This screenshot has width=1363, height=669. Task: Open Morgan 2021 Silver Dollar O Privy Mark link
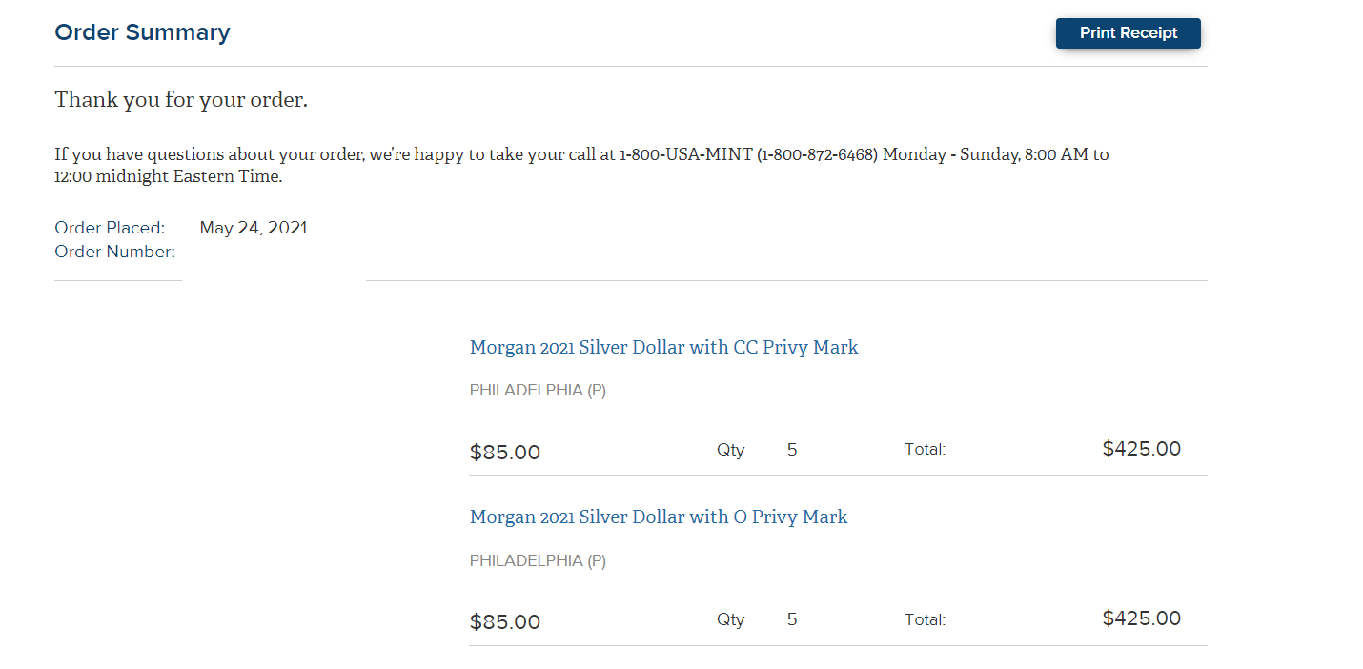point(659,517)
